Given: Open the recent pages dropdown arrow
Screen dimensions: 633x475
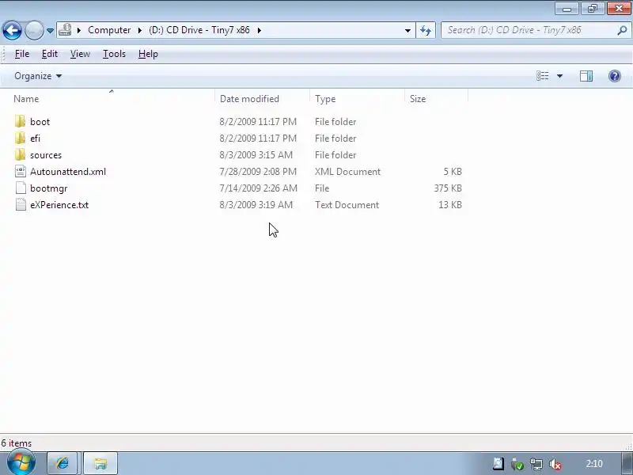Looking at the screenshot, I should click(50, 31).
